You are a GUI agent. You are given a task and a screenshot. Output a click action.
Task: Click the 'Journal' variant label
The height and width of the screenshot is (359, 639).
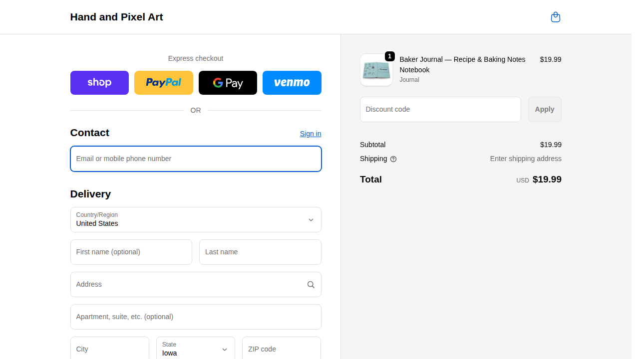(x=409, y=80)
